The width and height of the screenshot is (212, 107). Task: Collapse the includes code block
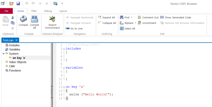(x=64, y=49)
